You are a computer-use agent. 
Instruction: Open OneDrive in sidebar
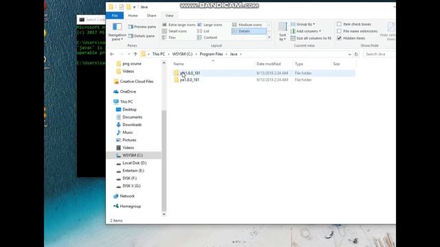pos(128,91)
